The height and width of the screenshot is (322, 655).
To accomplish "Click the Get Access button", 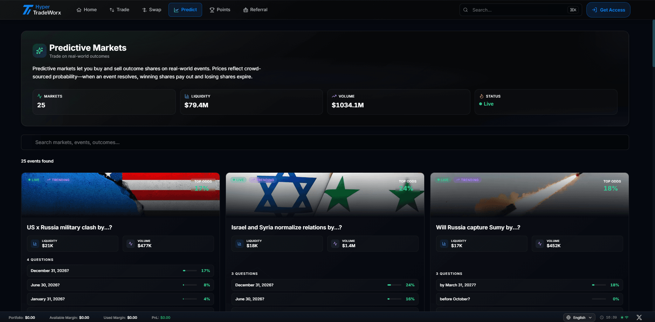I will pos(608,9).
